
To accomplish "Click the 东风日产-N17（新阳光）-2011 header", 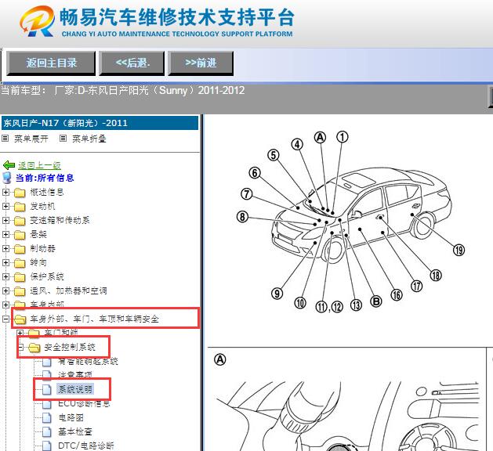I will point(100,123).
